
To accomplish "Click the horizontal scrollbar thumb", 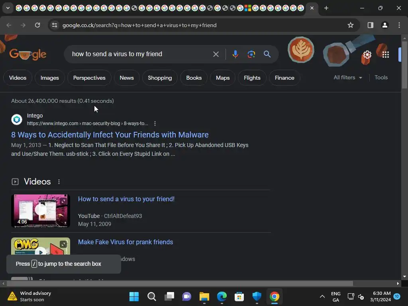I will click(180, 283).
